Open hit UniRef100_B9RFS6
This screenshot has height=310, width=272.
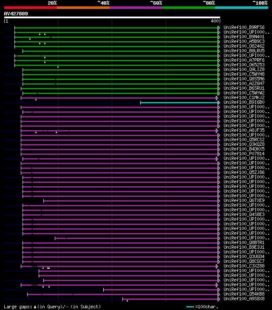(x=244, y=27)
